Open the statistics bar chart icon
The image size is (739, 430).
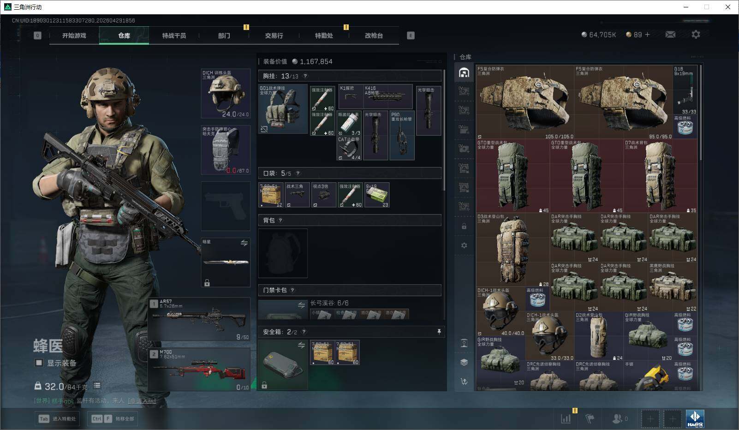coord(566,419)
